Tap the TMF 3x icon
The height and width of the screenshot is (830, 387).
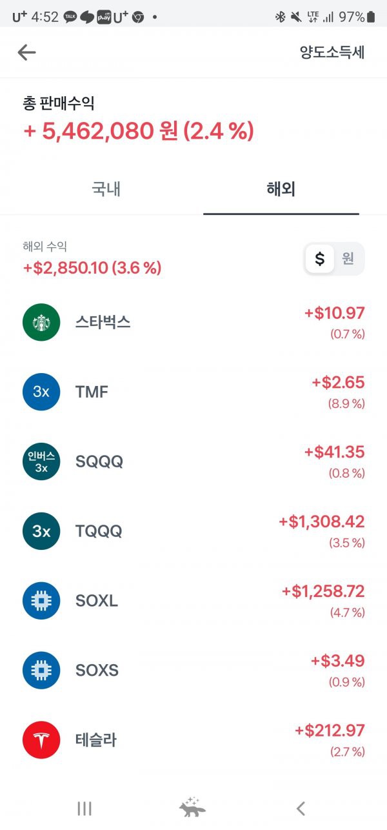pos(41,392)
